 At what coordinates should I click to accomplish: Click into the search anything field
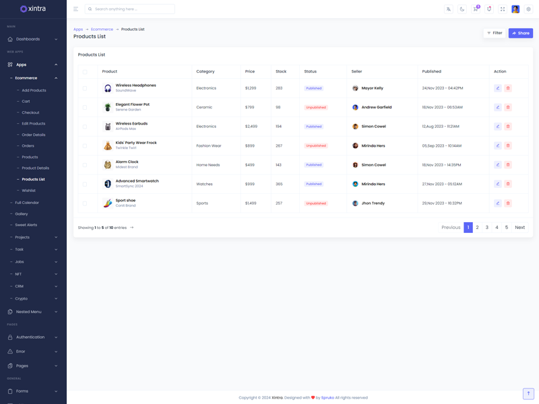[x=132, y=9]
